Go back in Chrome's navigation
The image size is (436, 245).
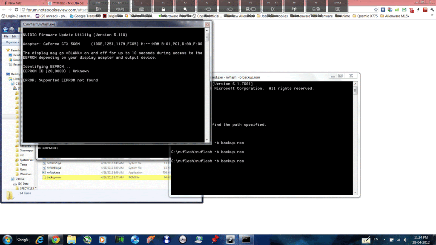[x=3, y=10]
